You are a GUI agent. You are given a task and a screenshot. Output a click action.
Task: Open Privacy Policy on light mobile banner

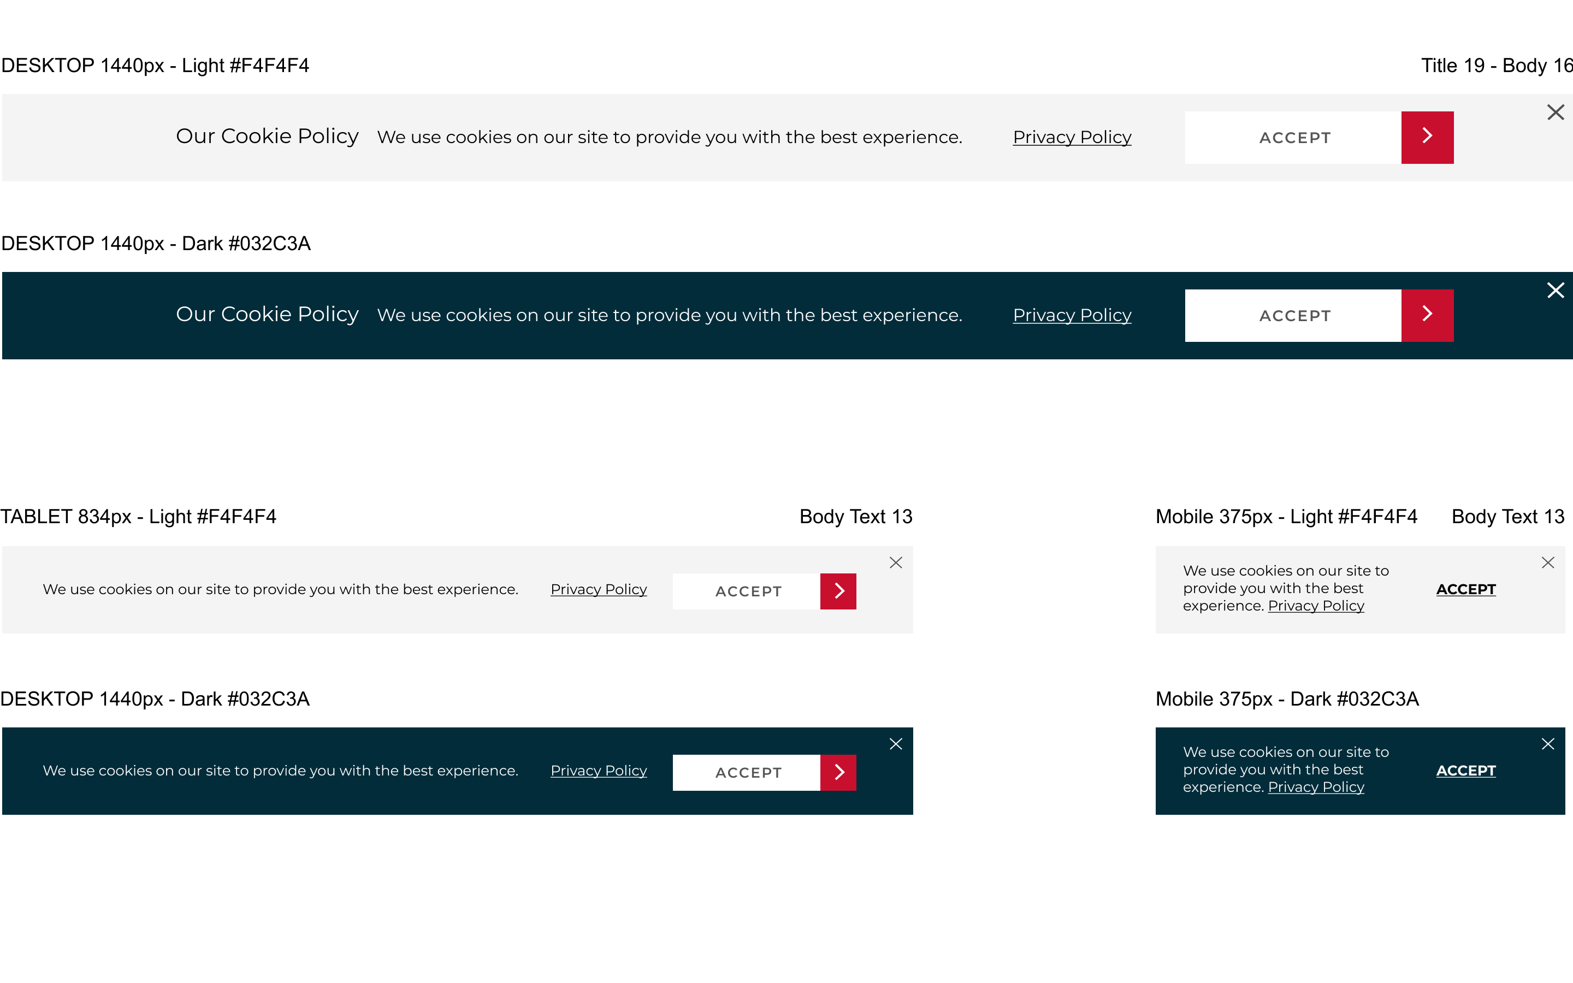(x=1316, y=606)
